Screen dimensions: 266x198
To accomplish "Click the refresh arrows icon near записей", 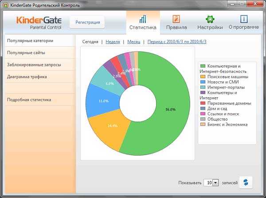I will 246,183.
